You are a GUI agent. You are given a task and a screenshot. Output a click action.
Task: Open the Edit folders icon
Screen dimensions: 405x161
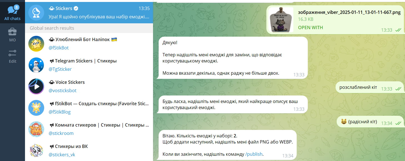point(12,53)
